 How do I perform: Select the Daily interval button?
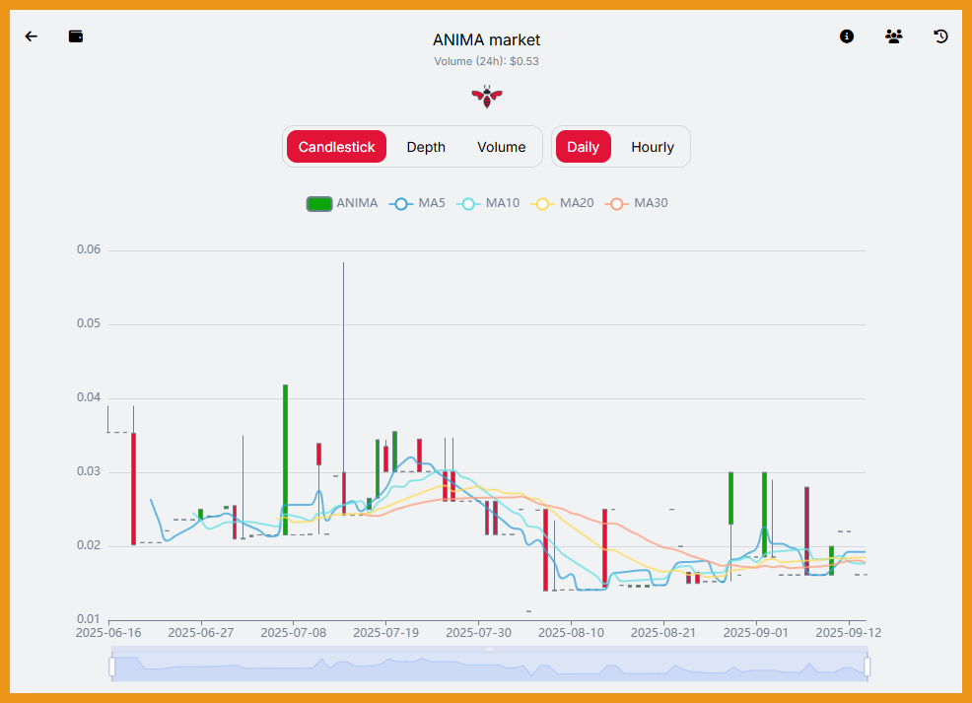[583, 147]
